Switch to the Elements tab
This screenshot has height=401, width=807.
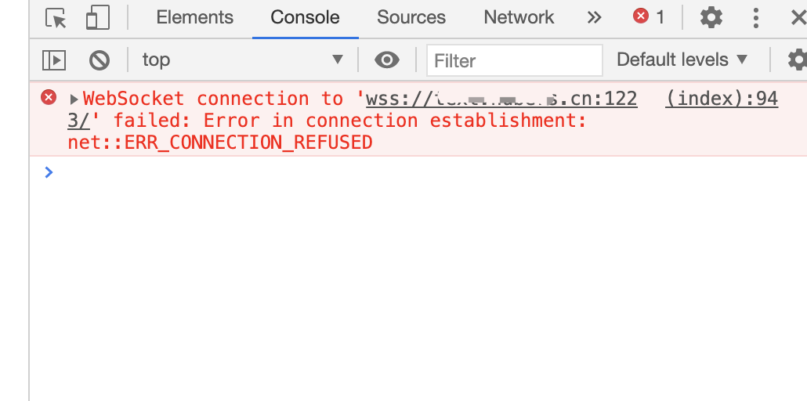point(194,17)
